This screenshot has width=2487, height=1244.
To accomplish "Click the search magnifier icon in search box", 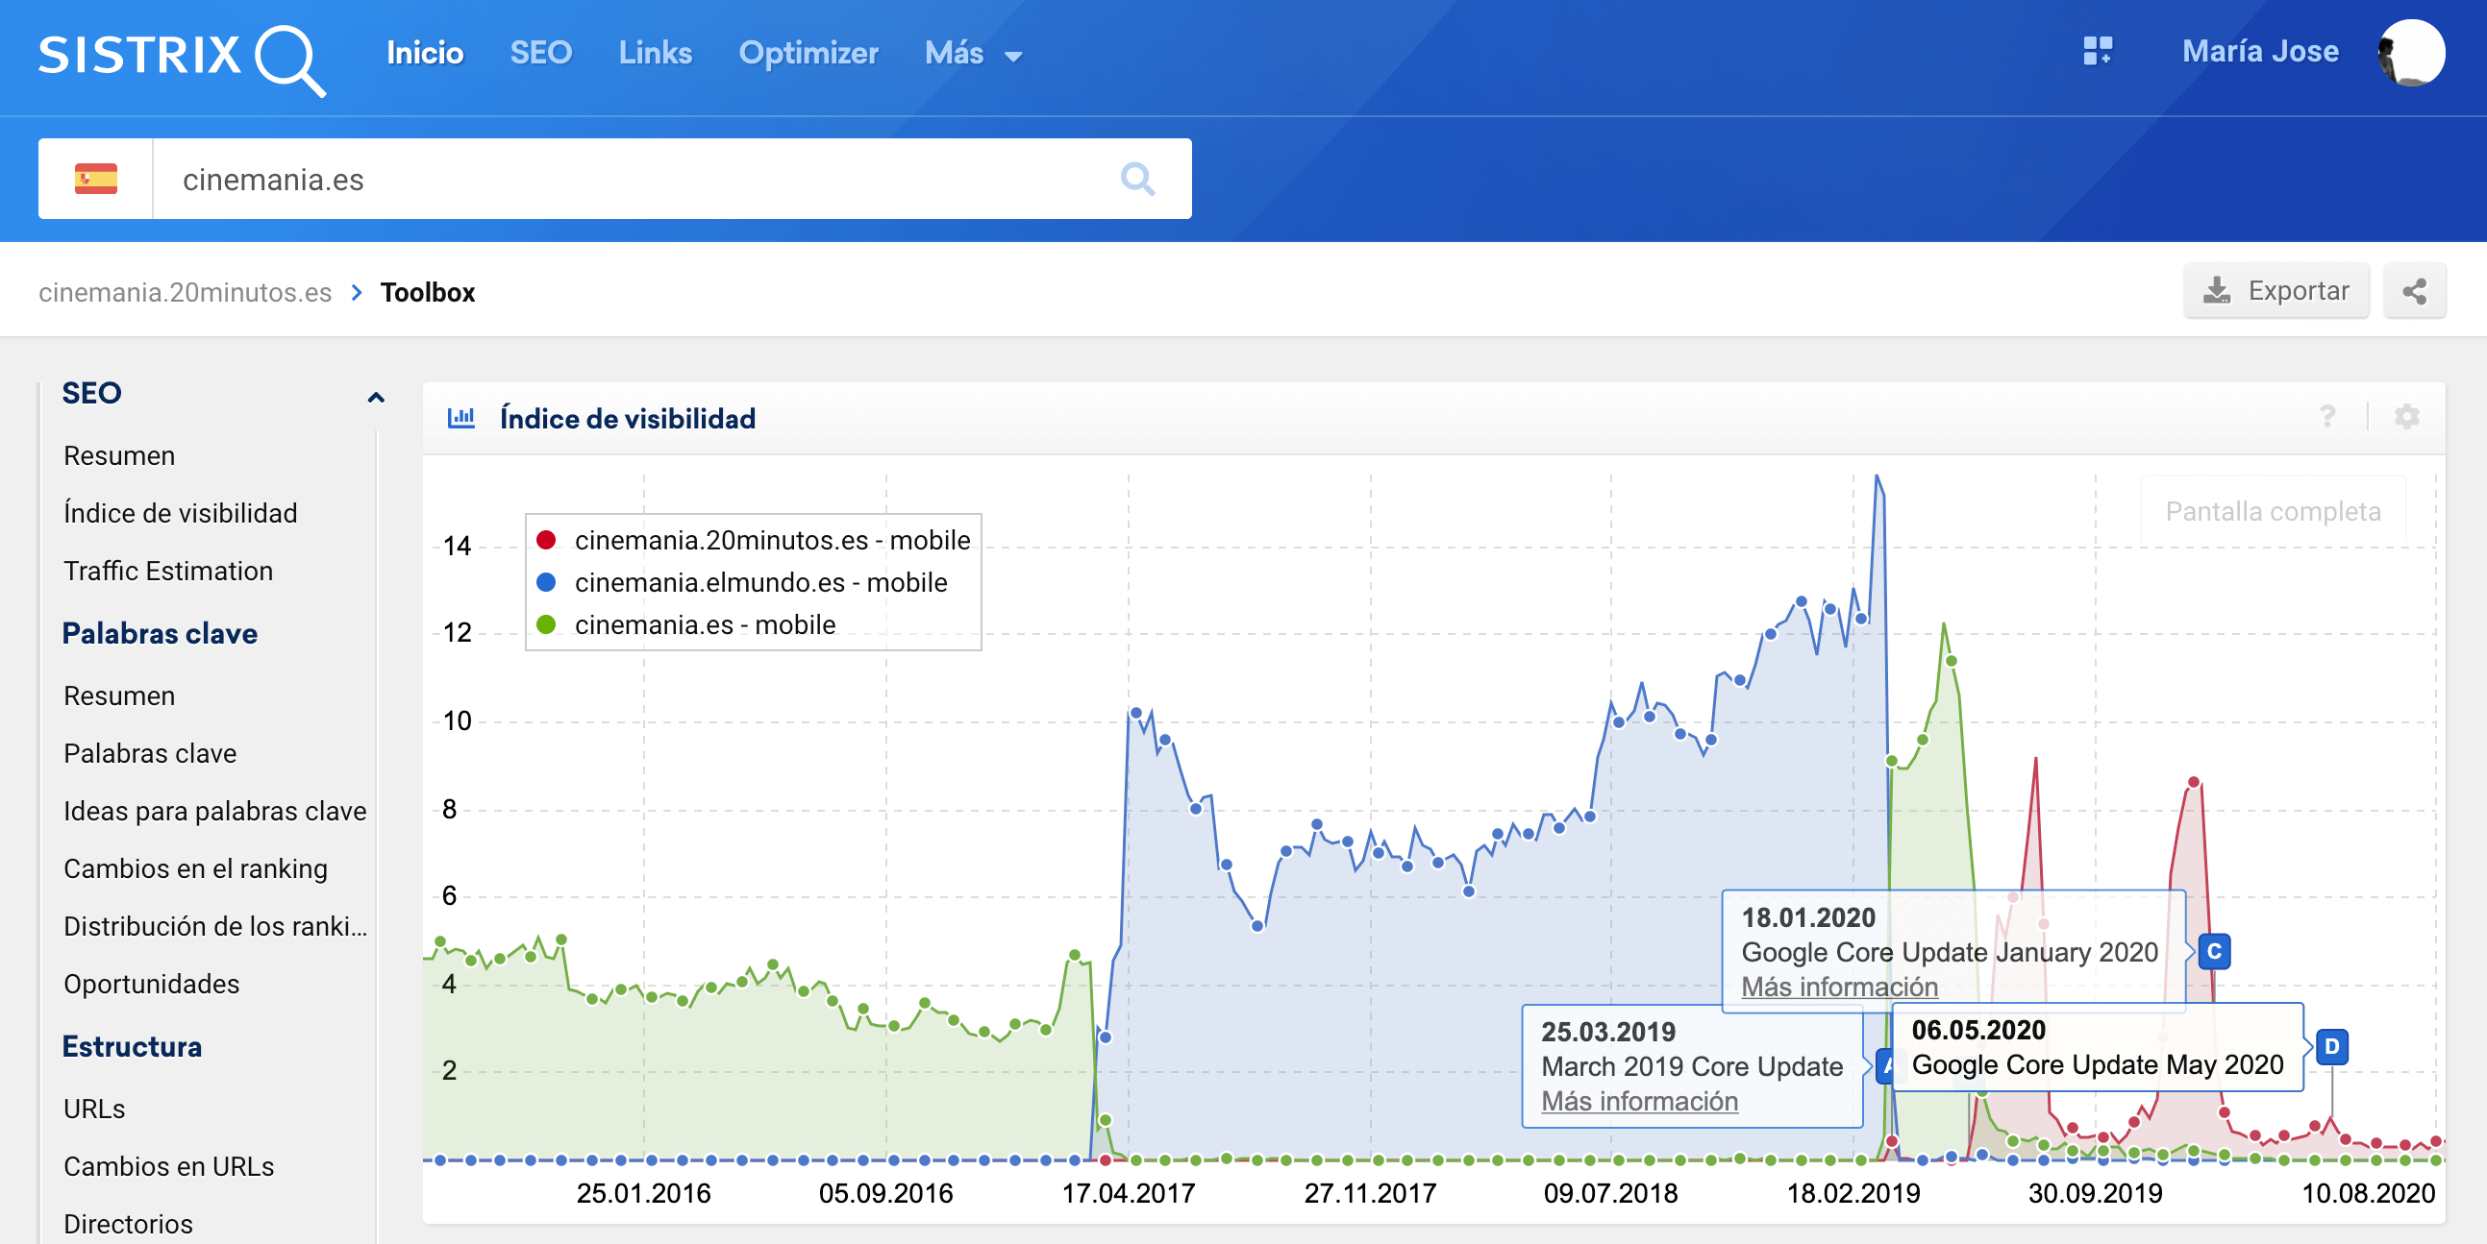I will pyautogui.click(x=1137, y=179).
